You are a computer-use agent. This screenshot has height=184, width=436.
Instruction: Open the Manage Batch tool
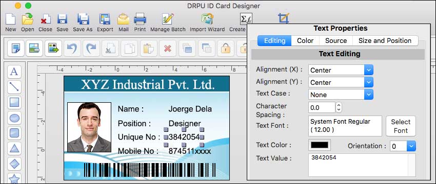[x=168, y=19]
